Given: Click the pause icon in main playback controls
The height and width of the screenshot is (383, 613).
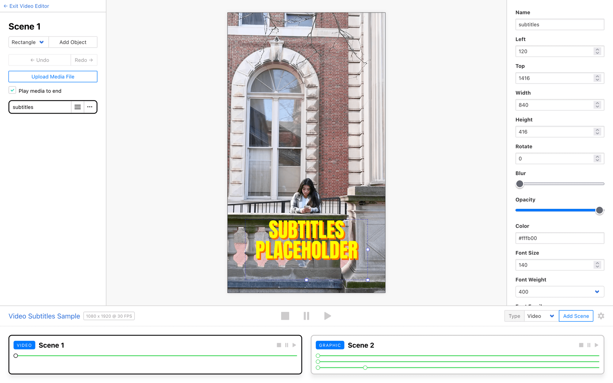Looking at the screenshot, I should pyautogui.click(x=306, y=316).
